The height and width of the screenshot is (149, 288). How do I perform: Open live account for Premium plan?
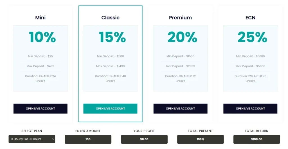(180, 108)
